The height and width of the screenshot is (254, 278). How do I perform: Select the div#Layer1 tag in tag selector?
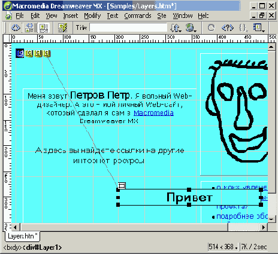[42, 247]
